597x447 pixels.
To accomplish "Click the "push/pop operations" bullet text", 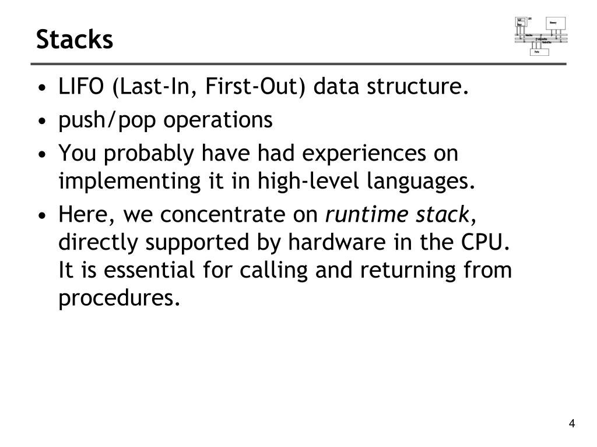I will click(165, 120).
